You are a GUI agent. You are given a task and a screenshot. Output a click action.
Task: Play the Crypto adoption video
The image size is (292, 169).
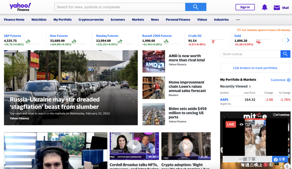[186, 146]
